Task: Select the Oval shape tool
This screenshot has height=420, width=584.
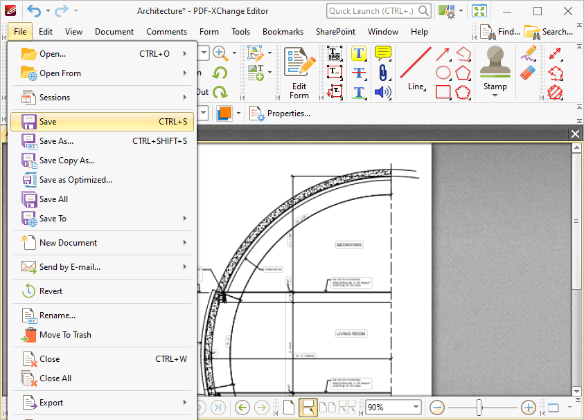Action: click(x=443, y=73)
